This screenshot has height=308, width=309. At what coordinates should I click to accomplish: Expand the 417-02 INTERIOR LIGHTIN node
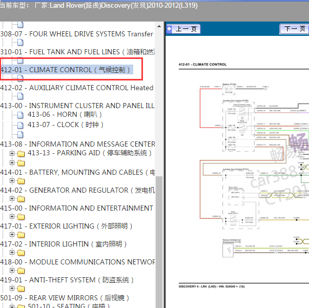(12, 235)
